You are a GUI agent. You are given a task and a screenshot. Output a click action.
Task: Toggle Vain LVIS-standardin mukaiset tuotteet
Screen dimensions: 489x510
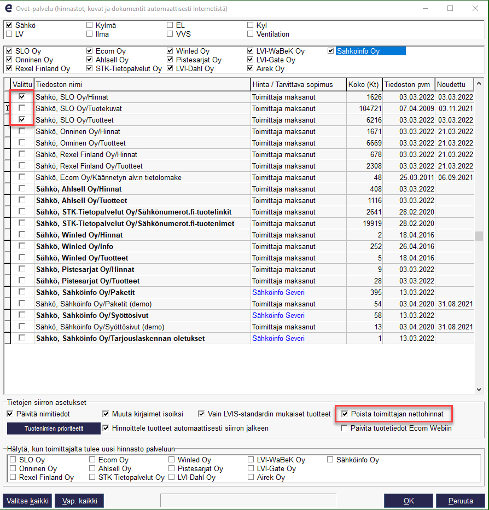[x=201, y=414]
